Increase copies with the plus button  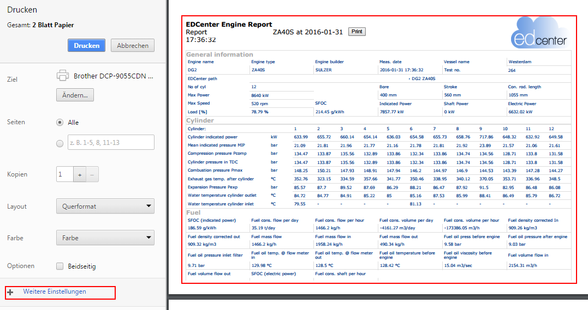click(79, 175)
